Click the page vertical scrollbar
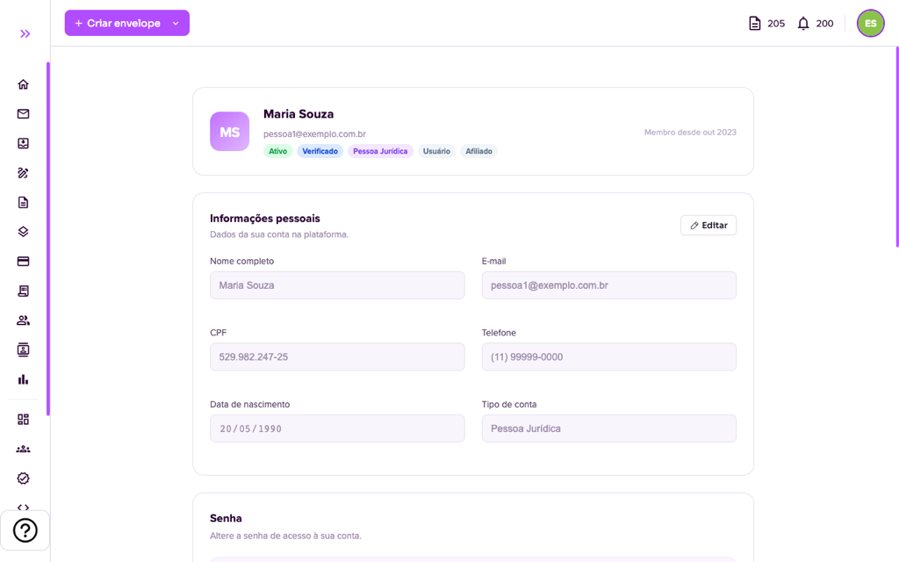899x562 pixels. (896, 147)
